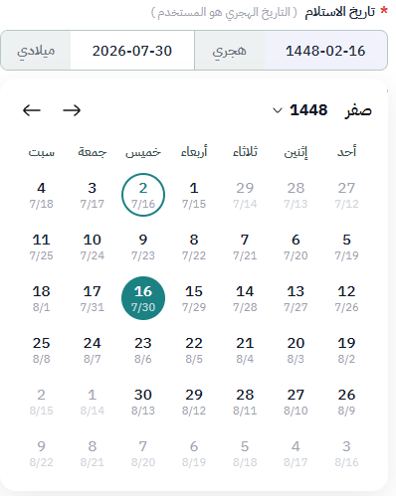
Task: Choose day 1 dated 7/15
Action: pos(194,195)
